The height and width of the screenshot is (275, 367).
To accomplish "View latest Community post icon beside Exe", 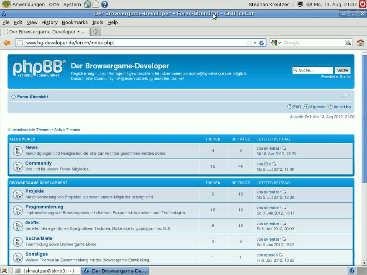I will (274, 164).
